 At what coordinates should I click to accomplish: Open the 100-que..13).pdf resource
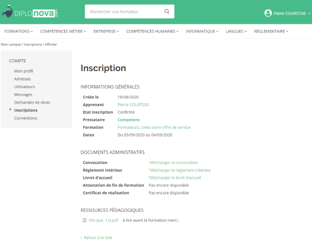click(103, 220)
